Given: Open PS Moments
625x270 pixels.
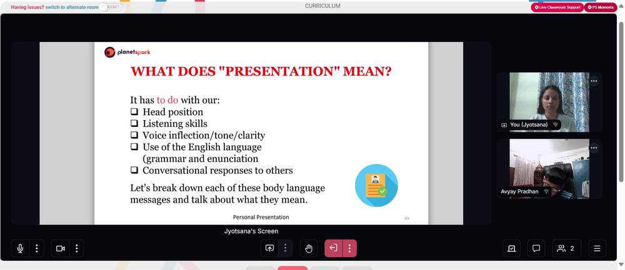Looking at the screenshot, I should (601, 7).
